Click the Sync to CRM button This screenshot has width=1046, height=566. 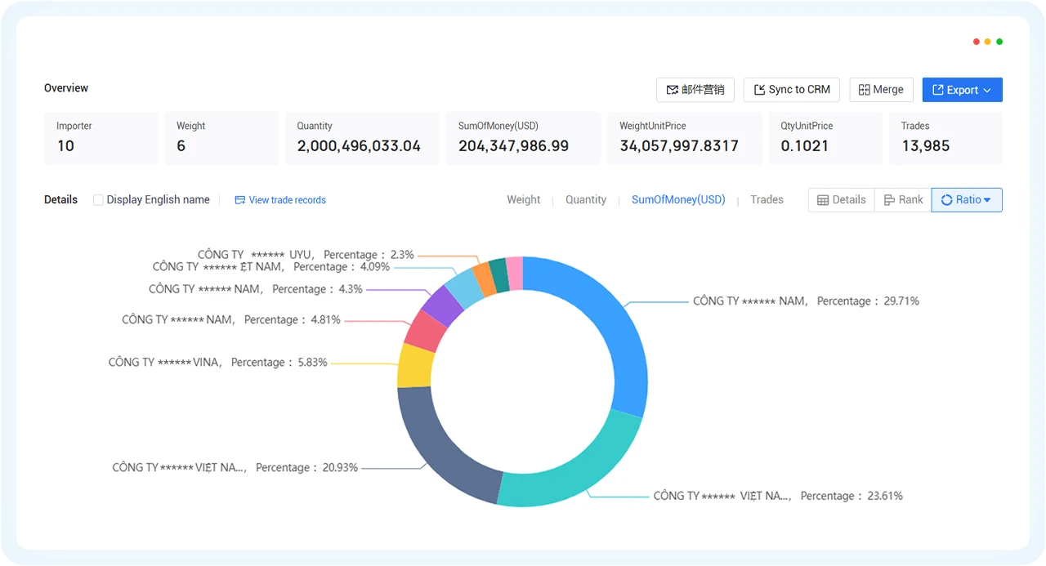(x=792, y=90)
